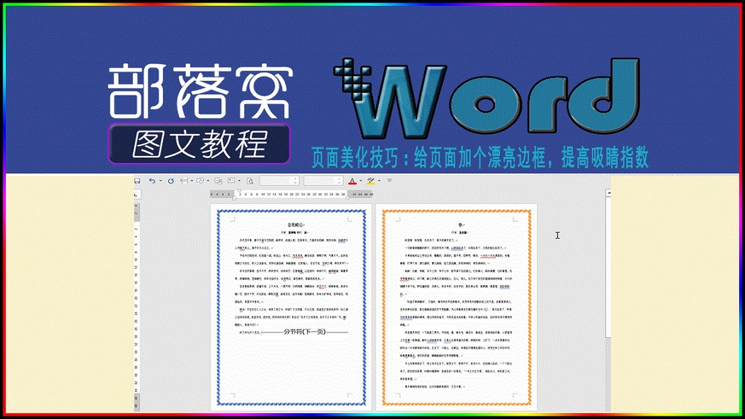Click the shapes icon in the toolbar
745x419 pixels.
coord(200,181)
